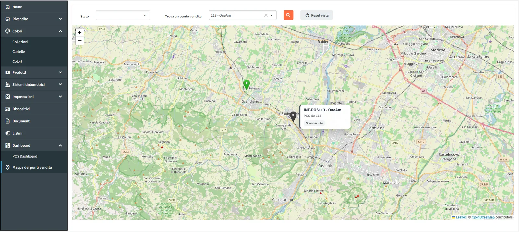The width and height of the screenshot is (519, 232).
Task: Open the OpenStreetMap attribution link
Action: [x=483, y=217]
